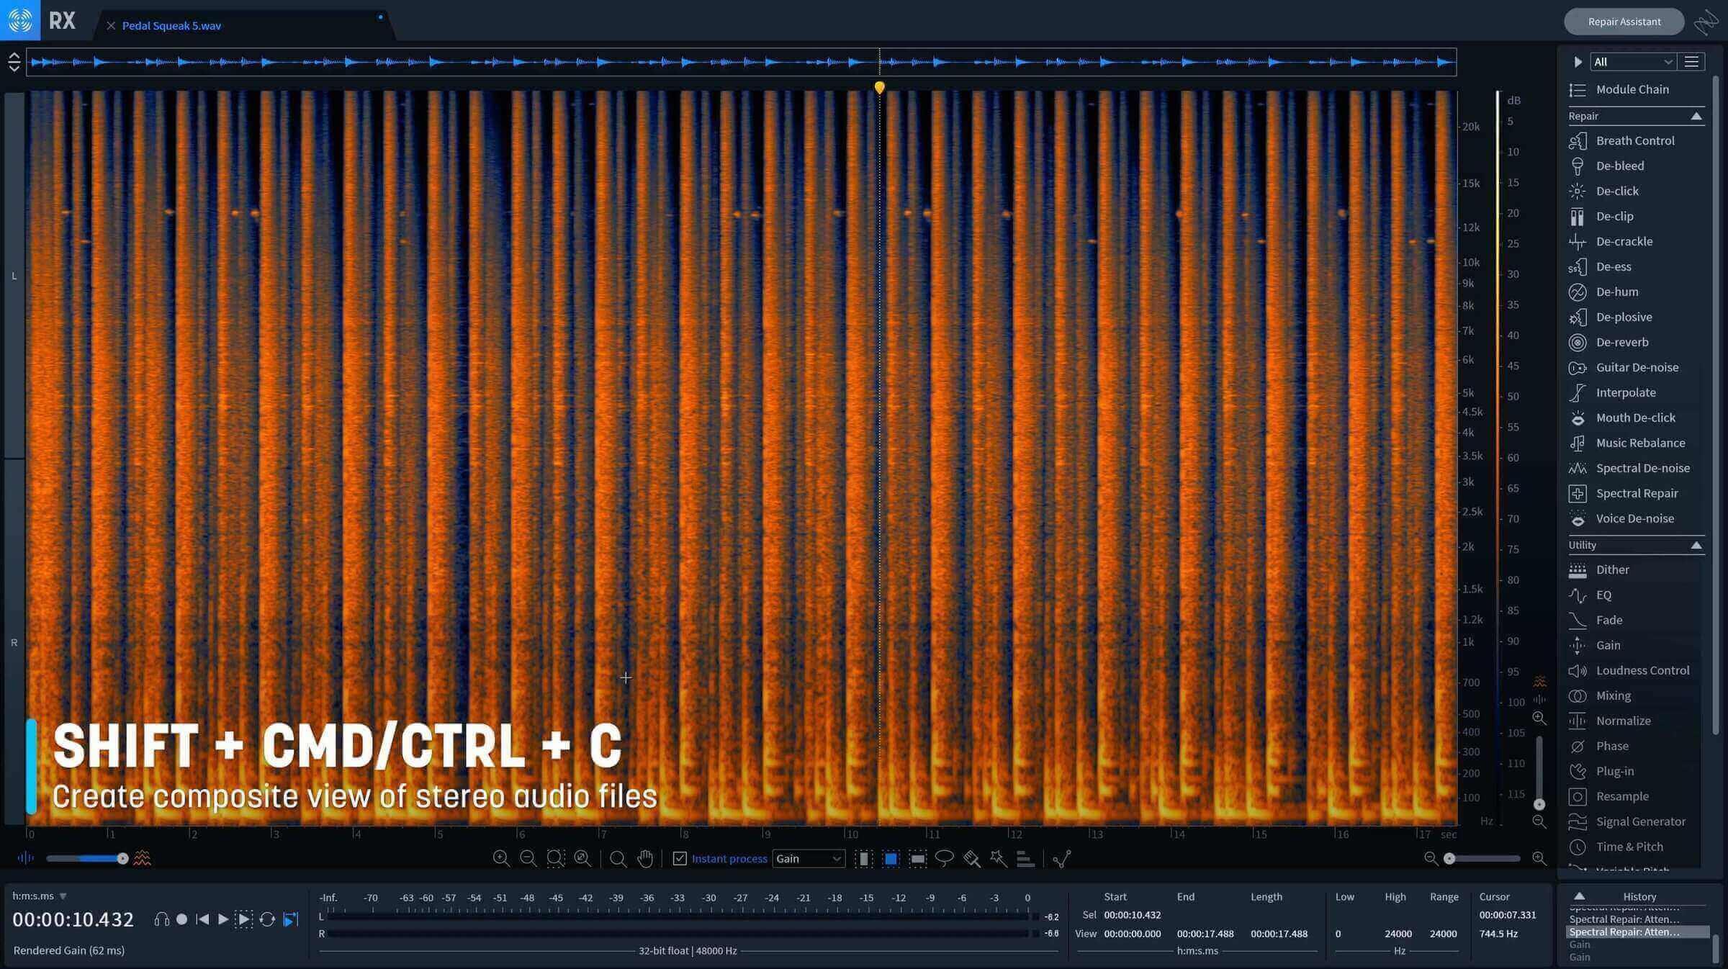Select the Zoom magnifier tool
Viewport: 1728px width, 969px height.
tap(618, 858)
